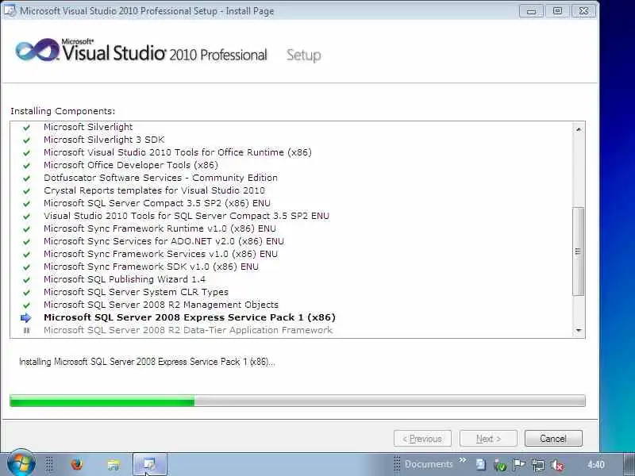Select 'Microsoft SQL Publishing Wizard 1.4' row
The image size is (635, 476).
(125, 279)
